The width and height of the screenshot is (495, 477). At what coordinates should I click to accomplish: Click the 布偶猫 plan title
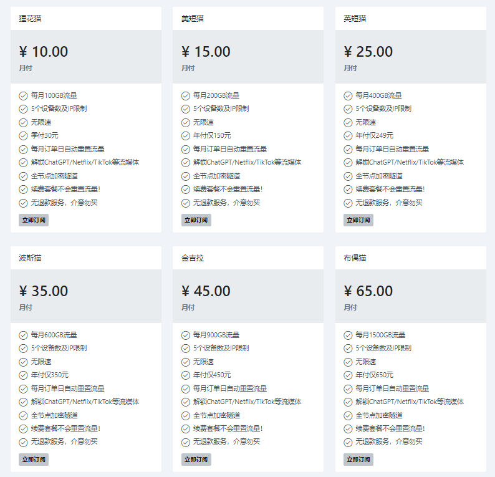pos(355,258)
